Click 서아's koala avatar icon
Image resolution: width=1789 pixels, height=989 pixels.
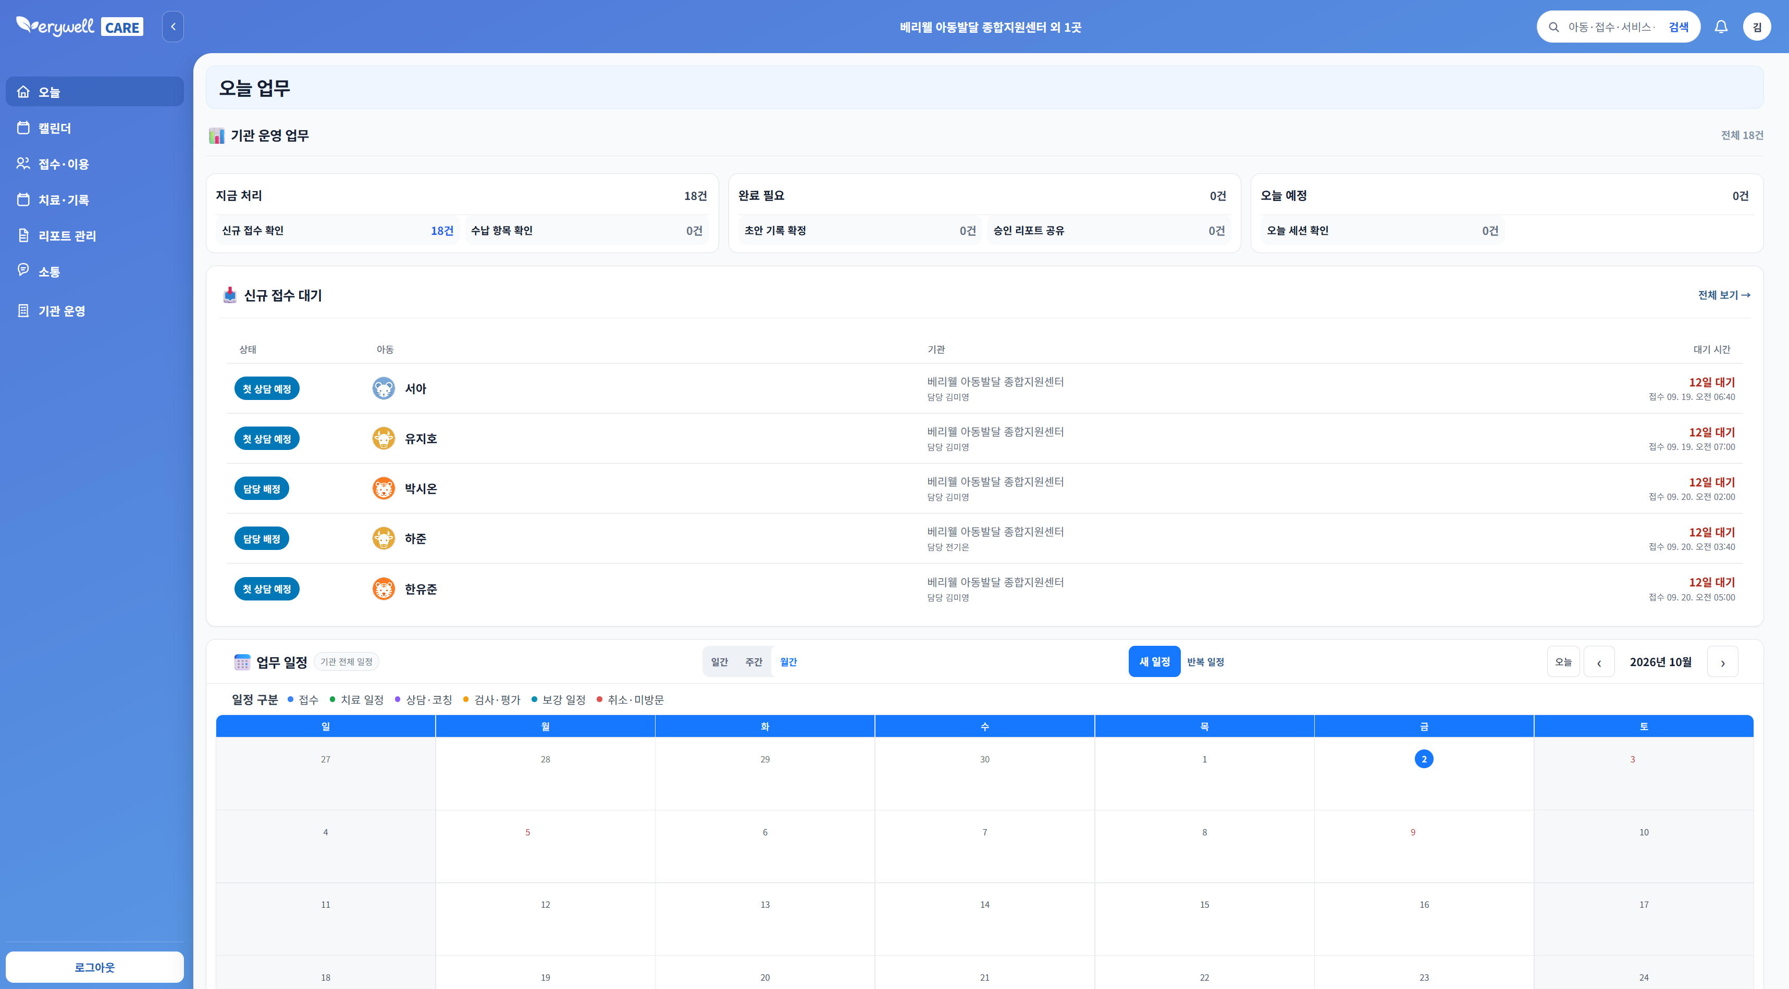tap(384, 389)
